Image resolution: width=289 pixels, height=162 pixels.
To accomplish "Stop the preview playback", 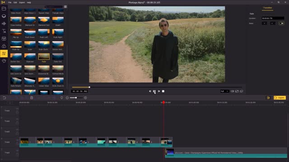I will pyautogui.click(x=163, y=91).
